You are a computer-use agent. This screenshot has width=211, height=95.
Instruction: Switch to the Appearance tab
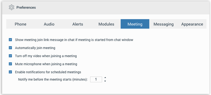point(192,24)
